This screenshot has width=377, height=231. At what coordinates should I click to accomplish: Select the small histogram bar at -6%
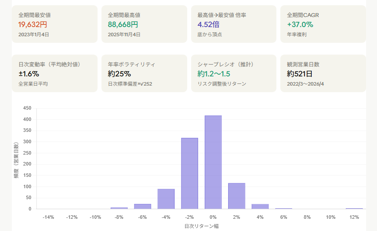143,207
